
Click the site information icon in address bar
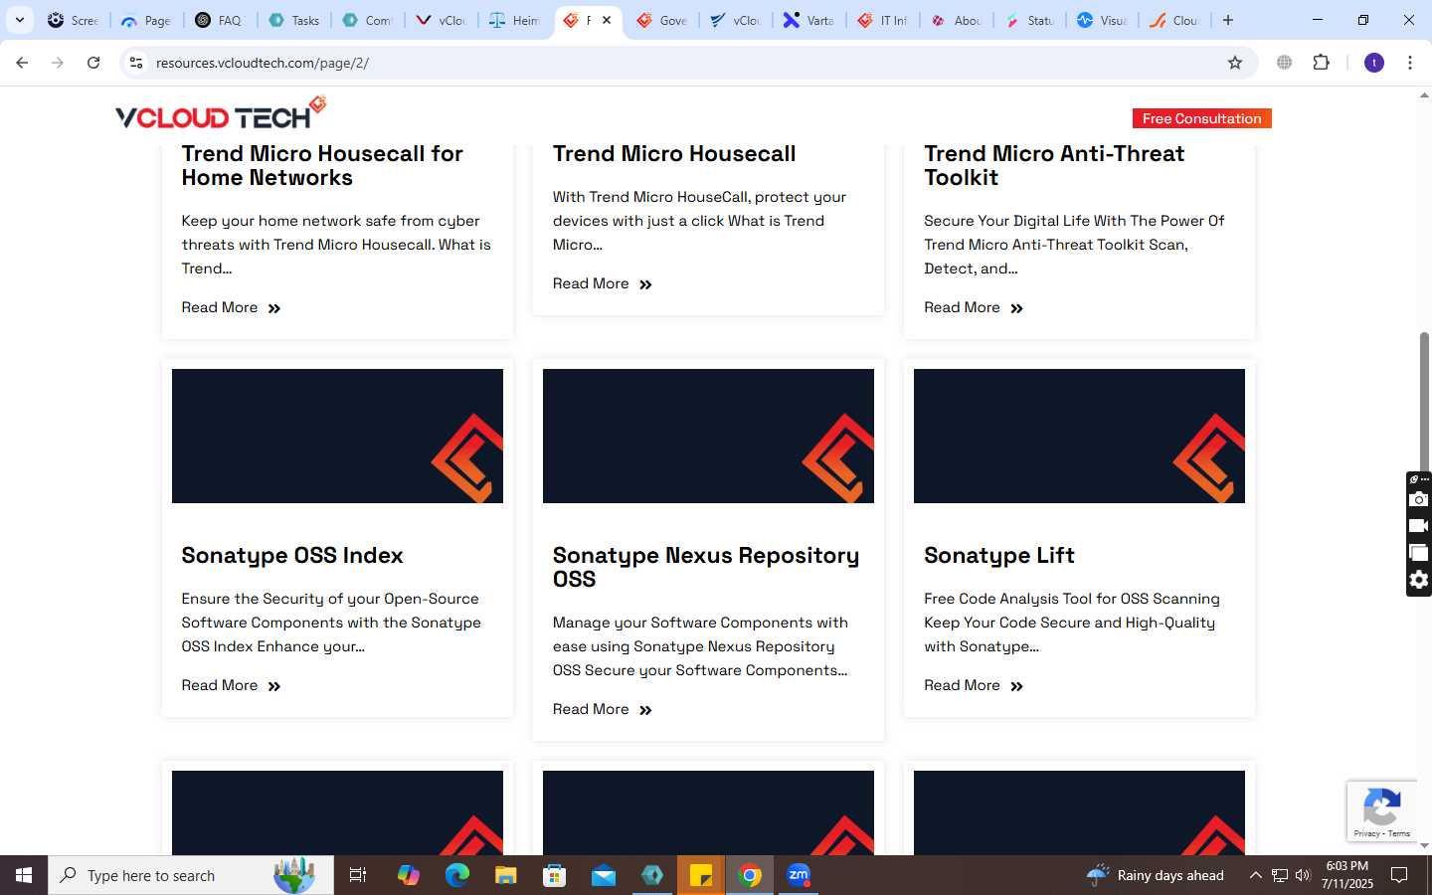(136, 63)
